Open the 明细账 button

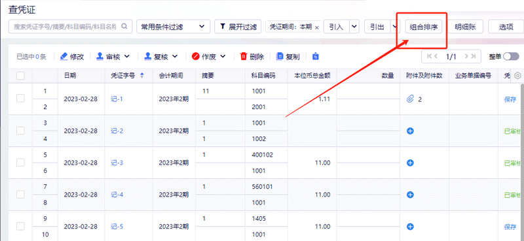click(x=465, y=27)
